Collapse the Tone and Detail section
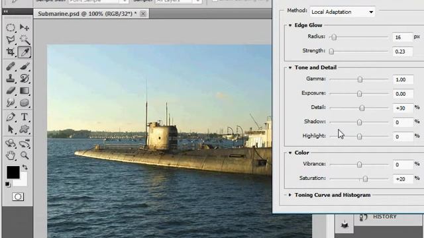This screenshot has width=424, height=238. [x=290, y=67]
